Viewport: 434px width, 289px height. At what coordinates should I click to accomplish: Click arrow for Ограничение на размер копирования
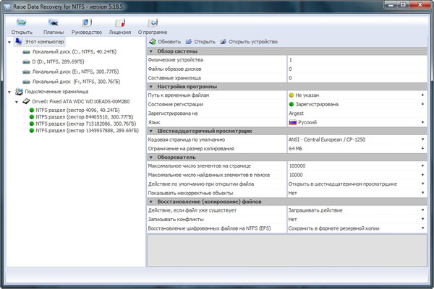click(x=422, y=149)
